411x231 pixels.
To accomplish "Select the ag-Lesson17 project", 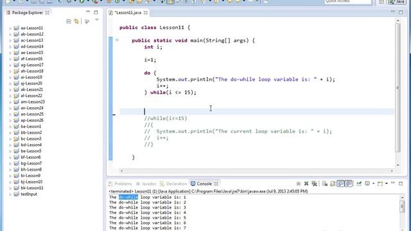I will [x=31, y=65].
